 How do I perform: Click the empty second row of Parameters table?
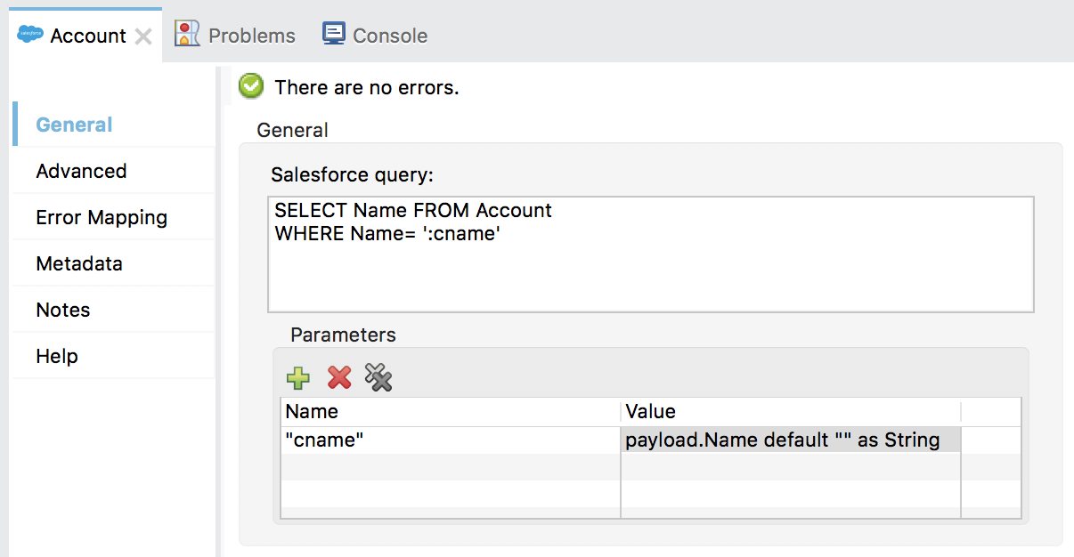(450, 467)
